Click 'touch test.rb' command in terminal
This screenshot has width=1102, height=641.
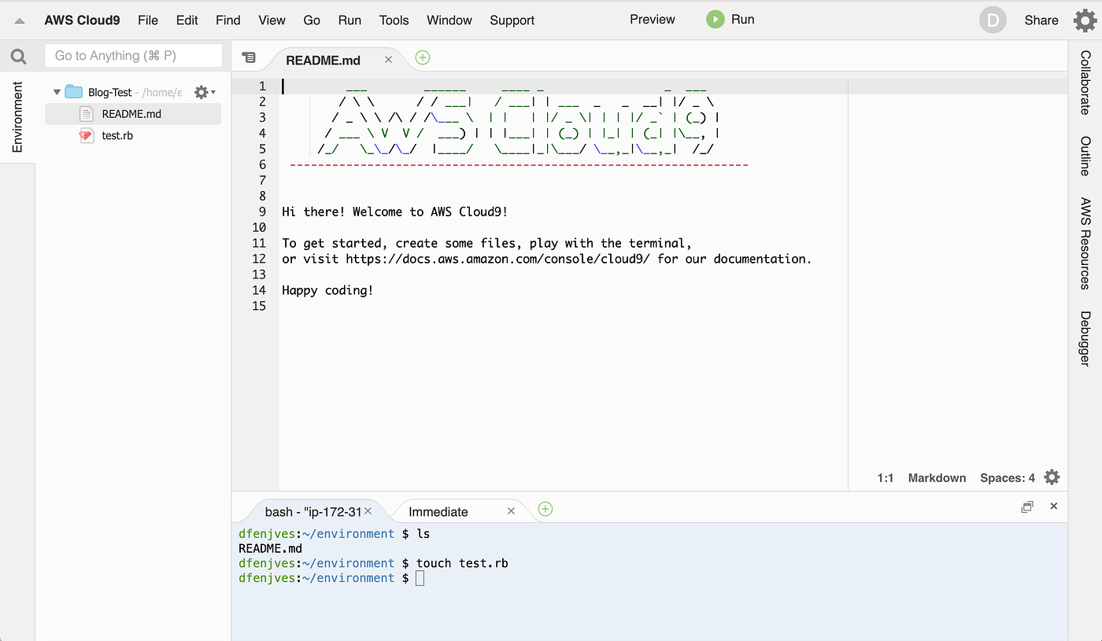[x=462, y=563]
